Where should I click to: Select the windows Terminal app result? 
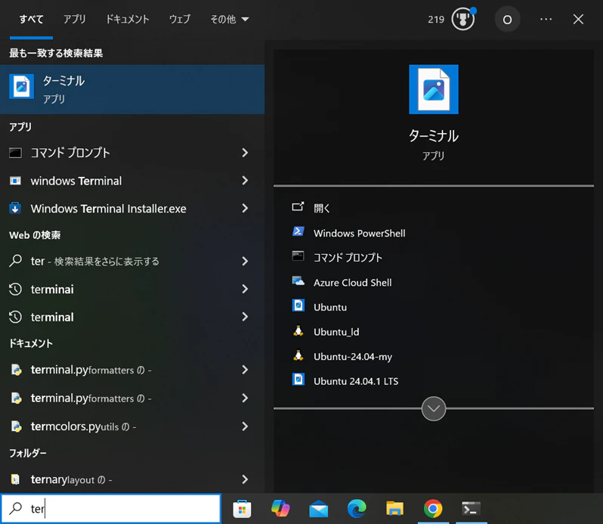click(132, 181)
